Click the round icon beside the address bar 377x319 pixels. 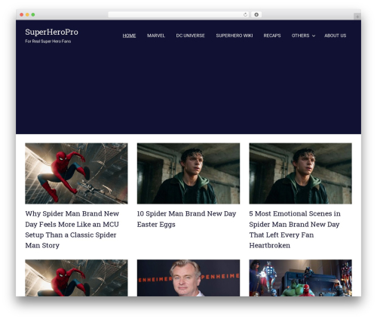click(256, 15)
